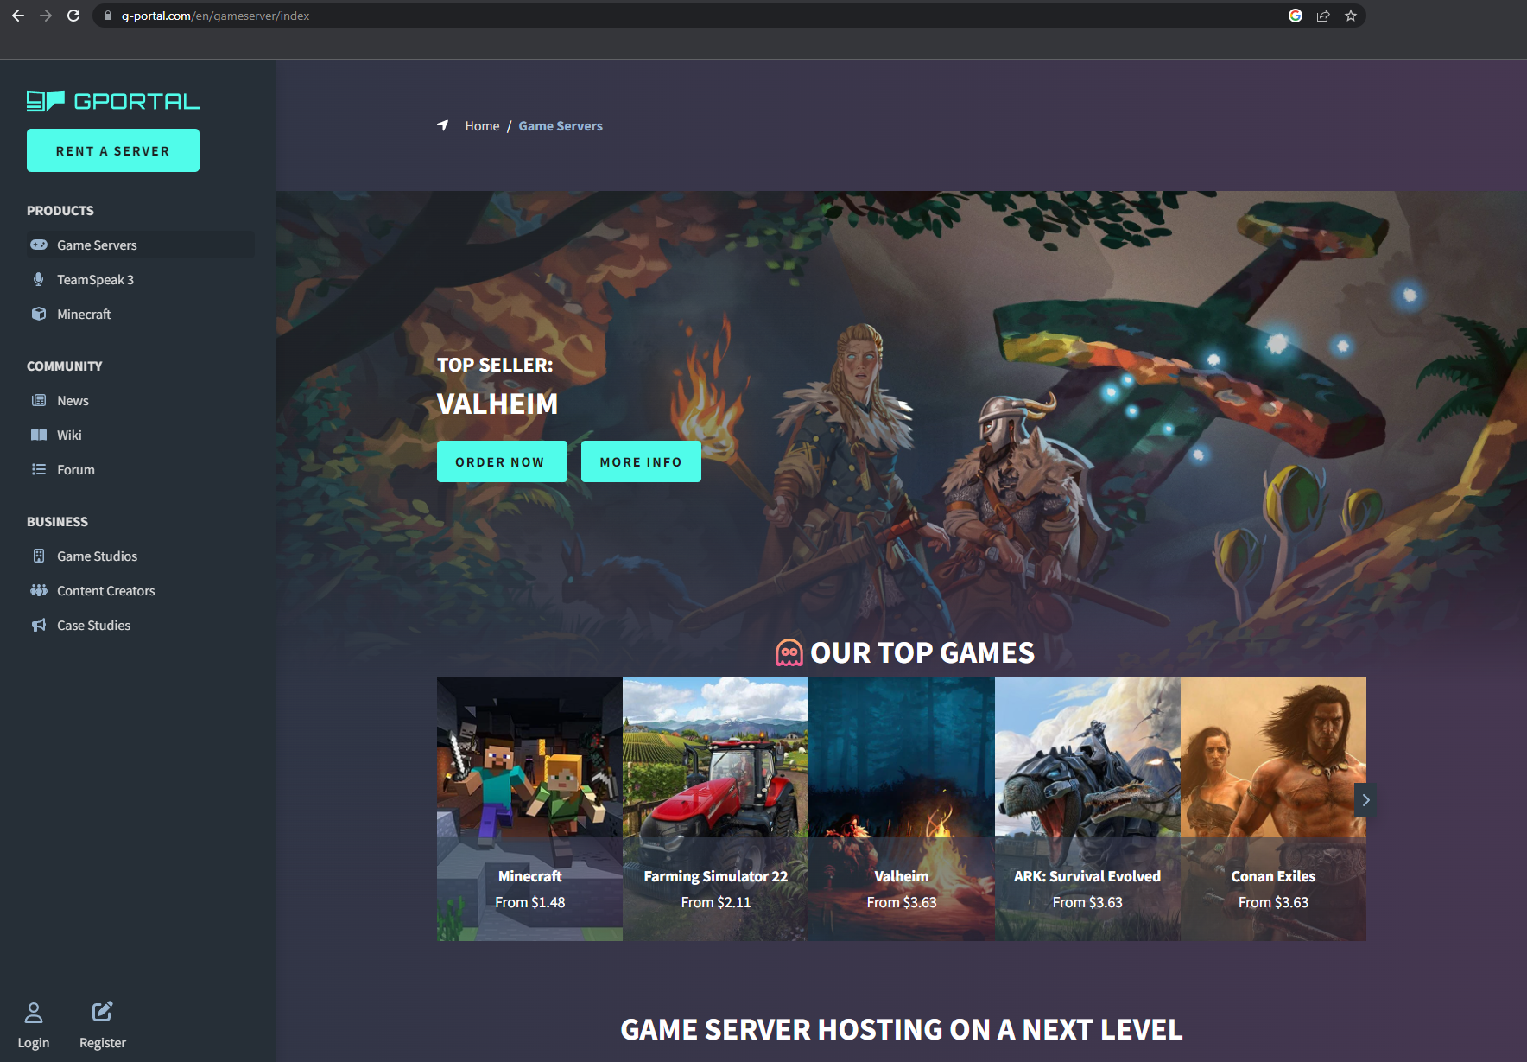Click the Game Servers gamepad icon
The height and width of the screenshot is (1062, 1527).
(39, 245)
